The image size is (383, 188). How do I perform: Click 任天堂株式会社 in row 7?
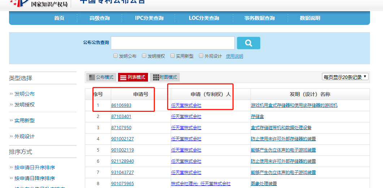click(186, 172)
